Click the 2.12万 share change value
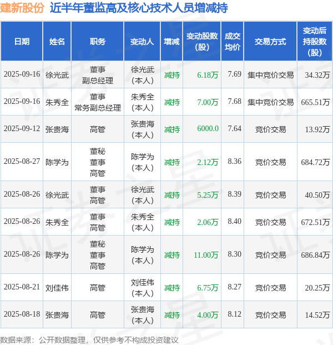Screen dimensions: 333x345 (x=208, y=162)
